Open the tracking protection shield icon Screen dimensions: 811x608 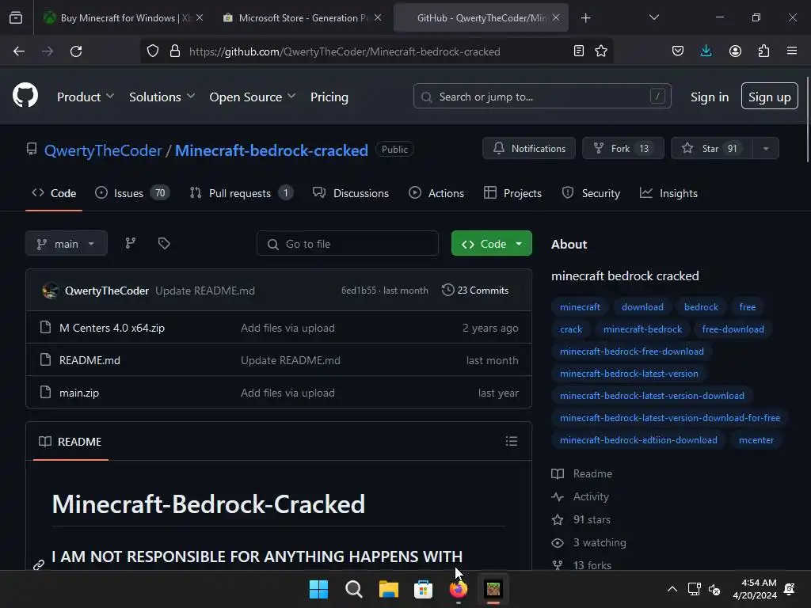tap(153, 51)
